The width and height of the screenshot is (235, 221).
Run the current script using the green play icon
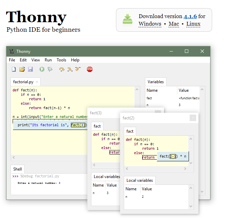[x=42, y=69]
